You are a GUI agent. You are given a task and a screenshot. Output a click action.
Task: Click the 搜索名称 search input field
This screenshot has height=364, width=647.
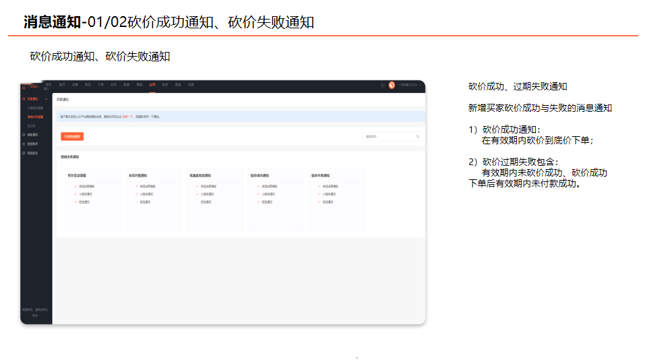392,137
